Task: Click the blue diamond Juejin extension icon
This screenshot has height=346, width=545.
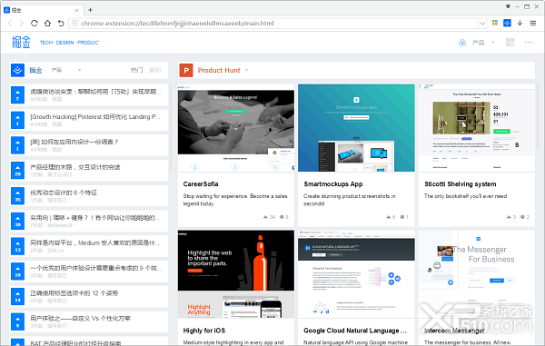Action: pyautogui.click(x=507, y=23)
